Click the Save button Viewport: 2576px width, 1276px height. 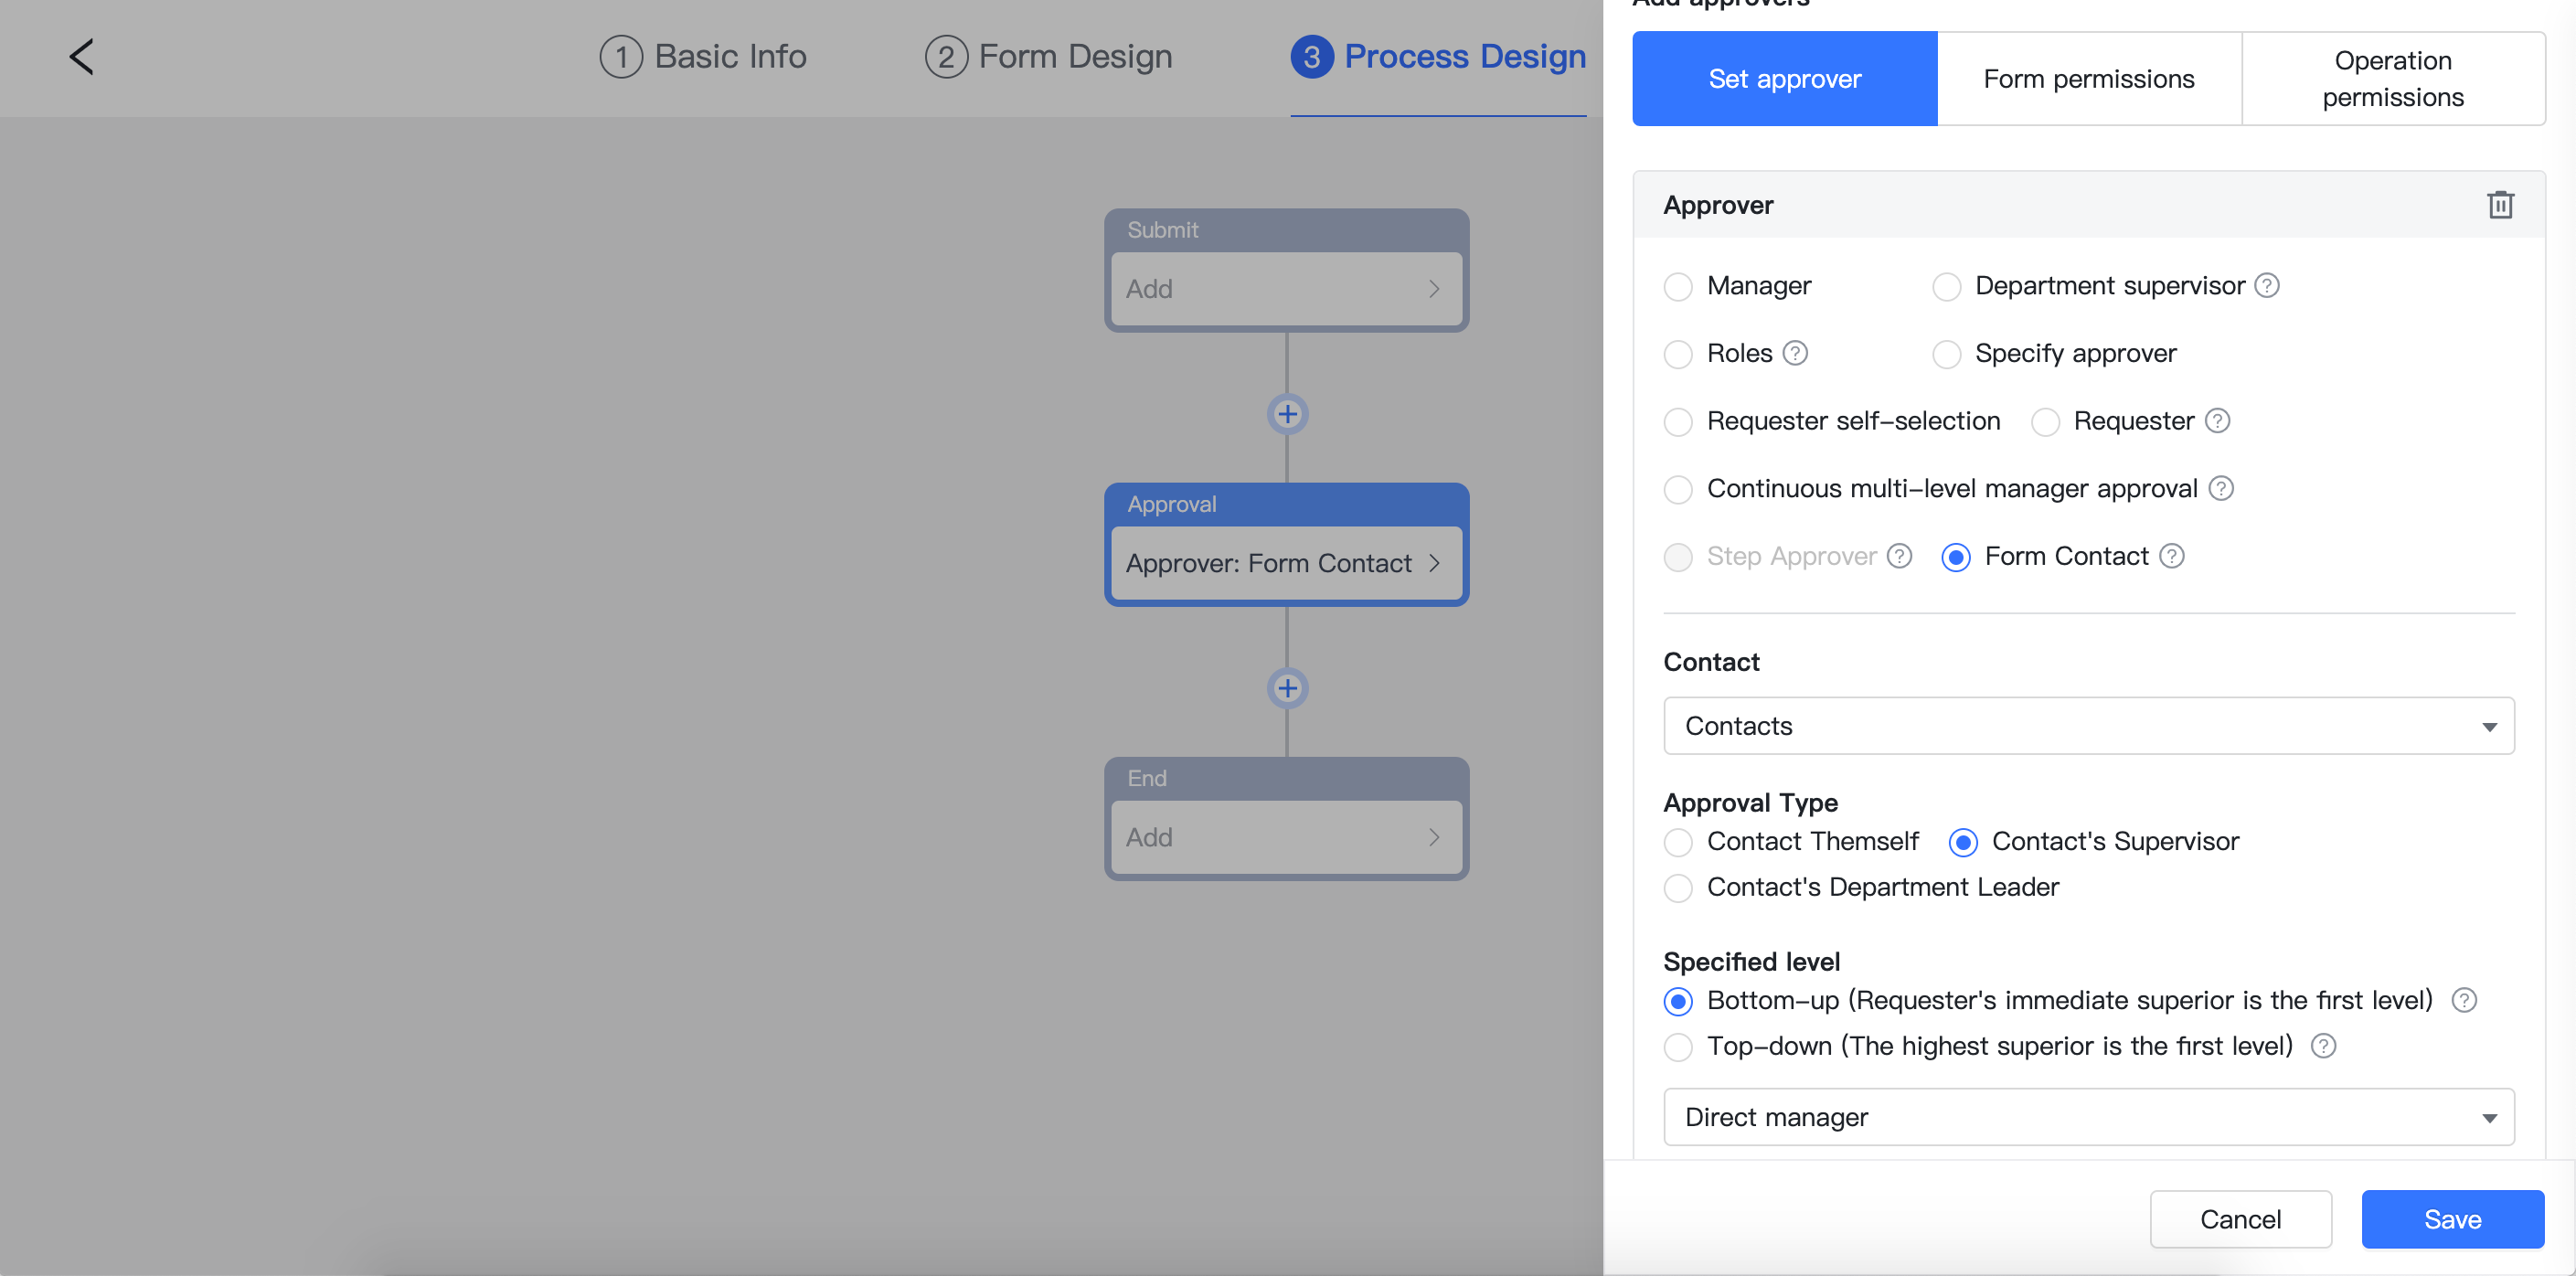tap(2452, 1219)
